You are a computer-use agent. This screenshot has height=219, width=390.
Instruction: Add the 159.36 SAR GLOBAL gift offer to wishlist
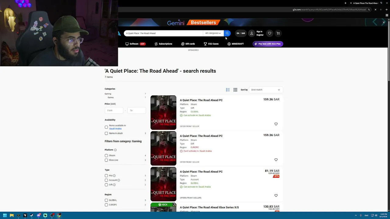[276, 124]
